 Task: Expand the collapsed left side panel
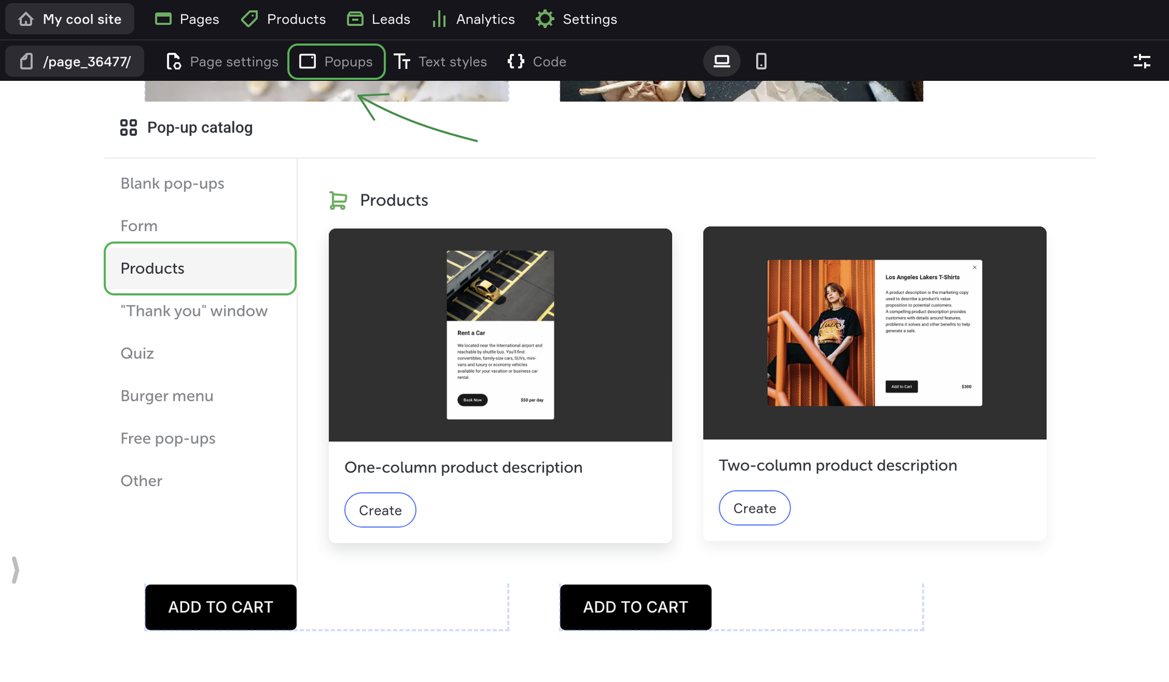coord(15,570)
